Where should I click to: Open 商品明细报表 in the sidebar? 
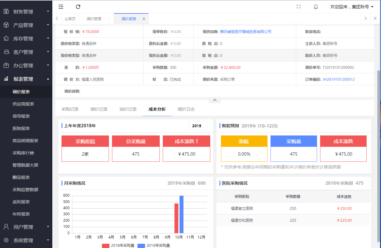coord(26,141)
